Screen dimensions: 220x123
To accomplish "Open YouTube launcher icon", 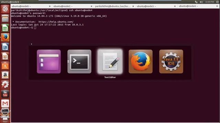I will point(5,94).
